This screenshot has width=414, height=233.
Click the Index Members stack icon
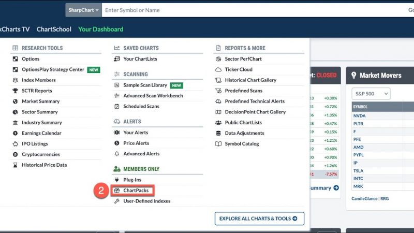[16, 80]
